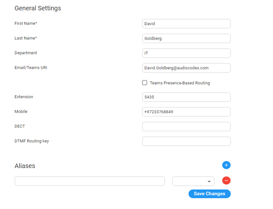Click the Aliases section heading
This screenshot has height=209, width=273.
[x=25, y=166]
